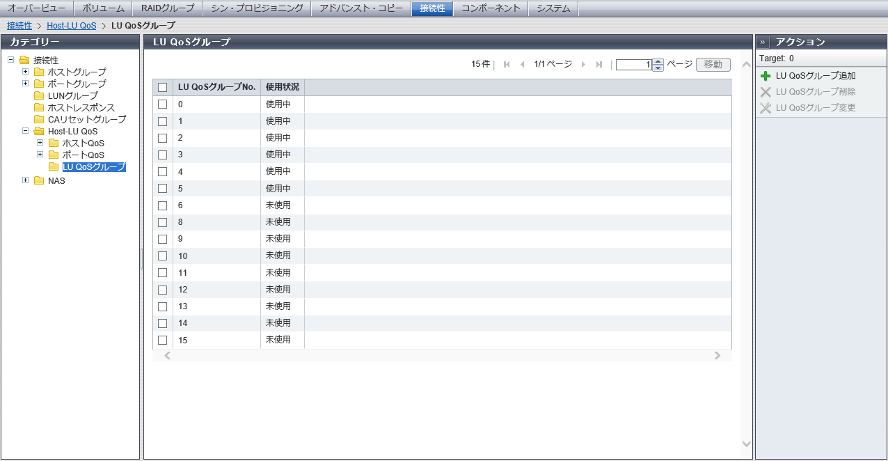Go to the first page using pagination icon

tap(507, 65)
